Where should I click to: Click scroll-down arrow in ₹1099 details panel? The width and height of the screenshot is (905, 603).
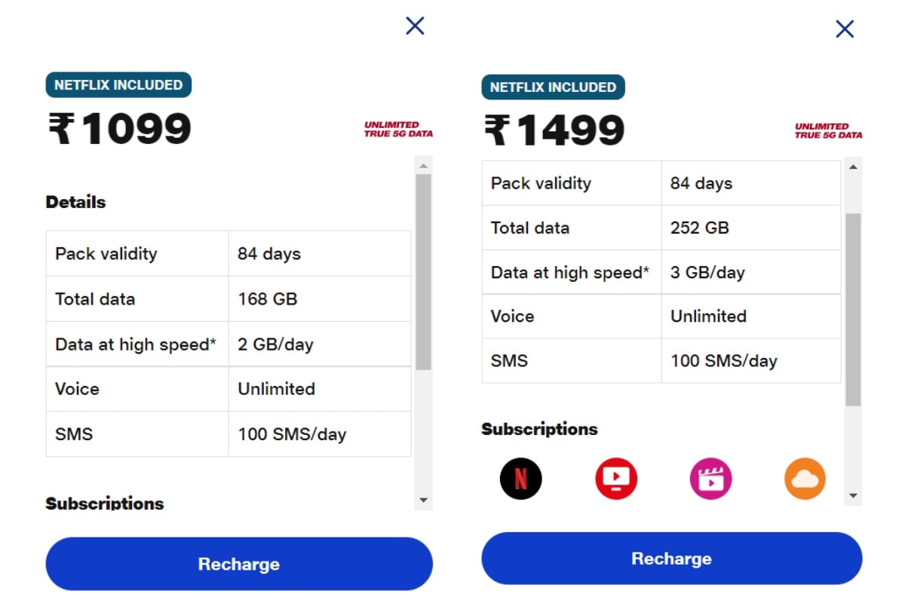click(x=423, y=500)
